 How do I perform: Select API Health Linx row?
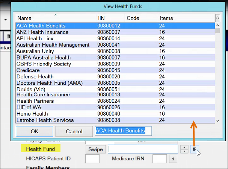(x=115, y=38)
